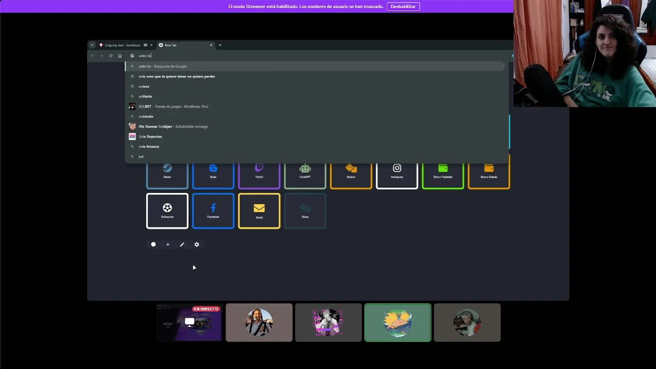Select the green highlighted participant thumbnail
The width and height of the screenshot is (656, 369).
(398, 322)
